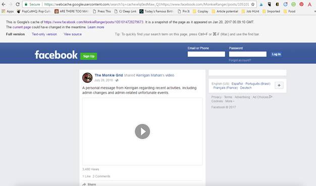Image resolution: width=316 pixels, height=186 pixels.
Task: Open the ARE THERE TOO MAN bookmark
Action: [x=72, y=11]
